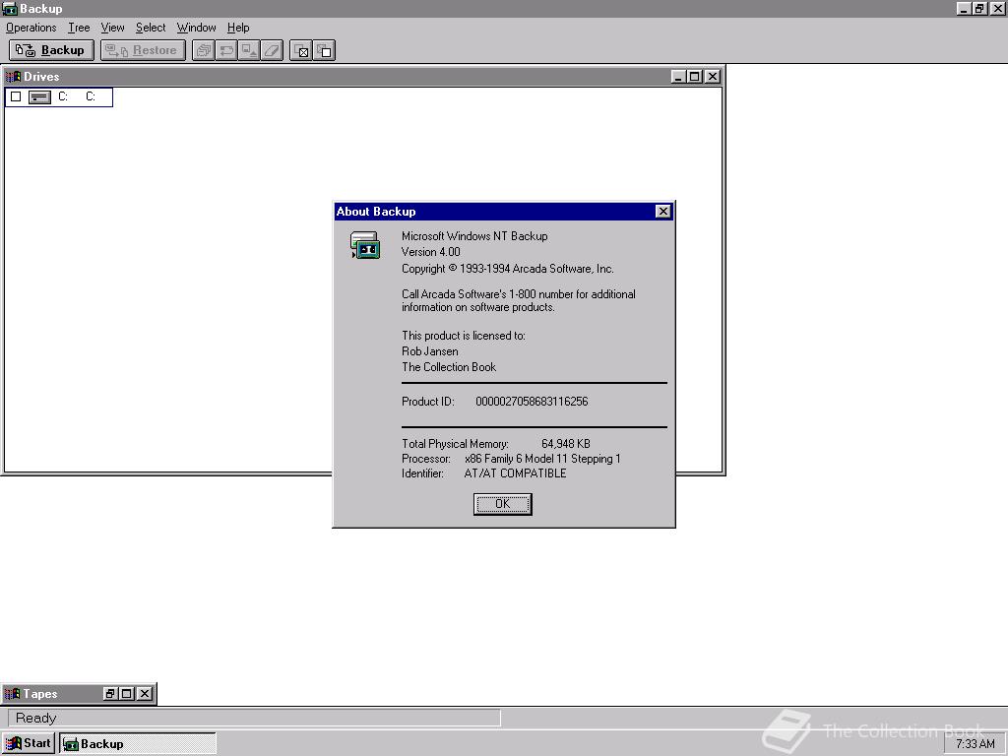Image resolution: width=1008 pixels, height=756 pixels.
Task: Select the C: drive label row
Action: [x=59, y=97]
